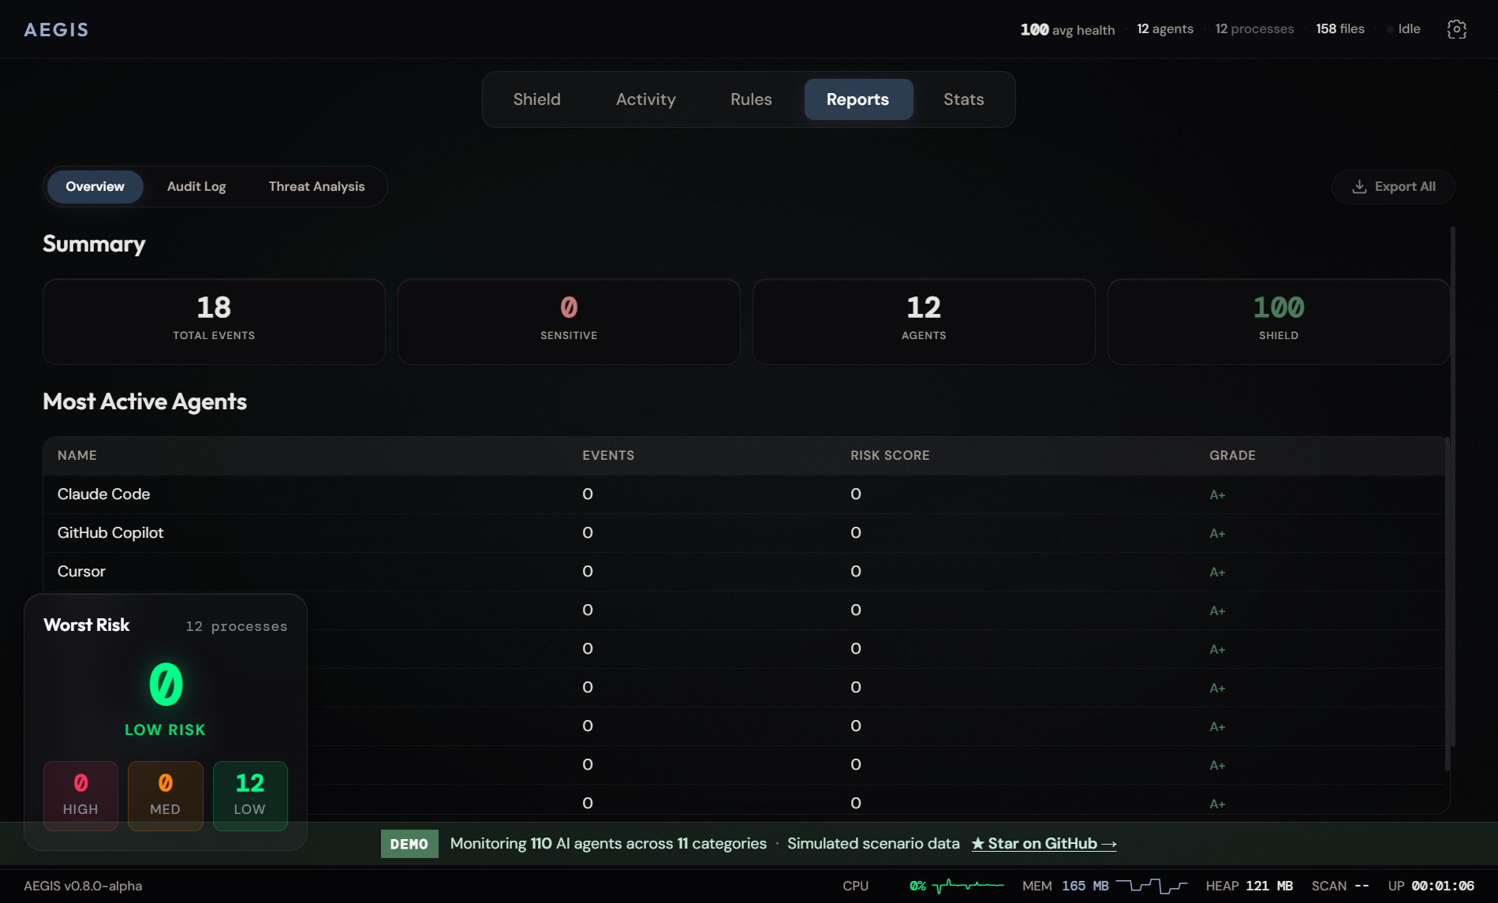Click the Shield score summary card
This screenshot has height=903, width=1498.
(1278, 322)
